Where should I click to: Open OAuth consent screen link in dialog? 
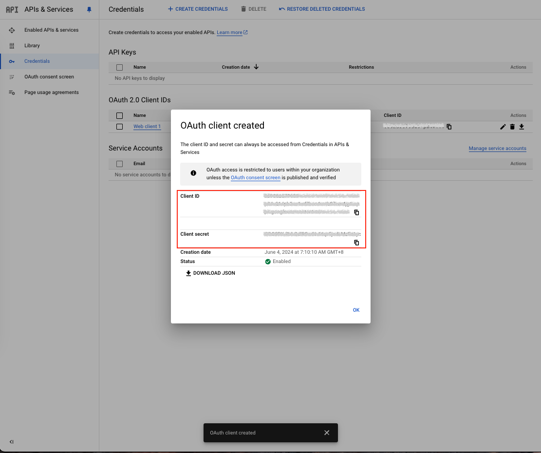pyautogui.click(x=255, y=178)
